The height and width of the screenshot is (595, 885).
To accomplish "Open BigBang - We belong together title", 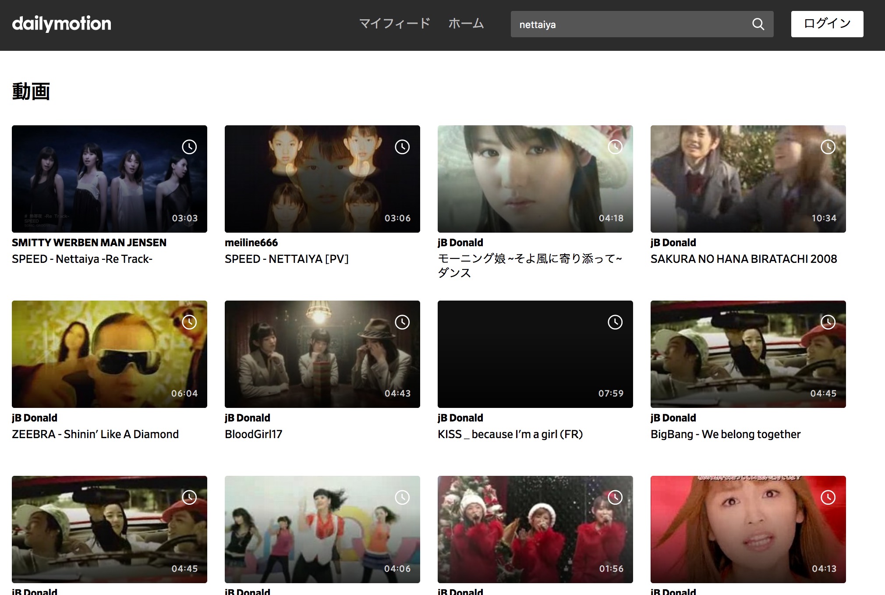I will [x=726, y=434].
